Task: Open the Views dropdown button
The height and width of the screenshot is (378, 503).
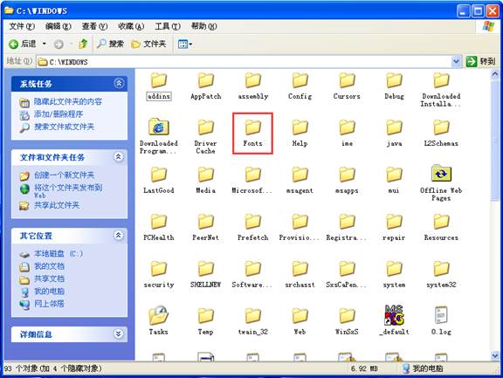Action: (x=185, y=44)
